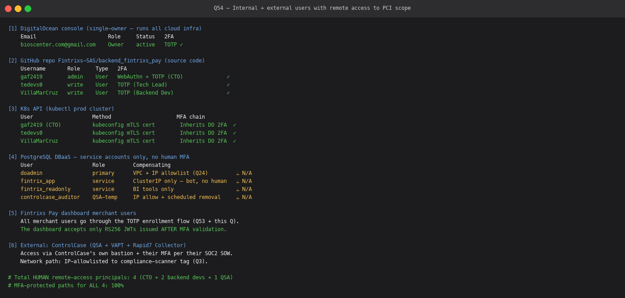Click username gaf2419 in GitHub section
The width and height of the screenshot is (625, 298).
pos(31,77)
